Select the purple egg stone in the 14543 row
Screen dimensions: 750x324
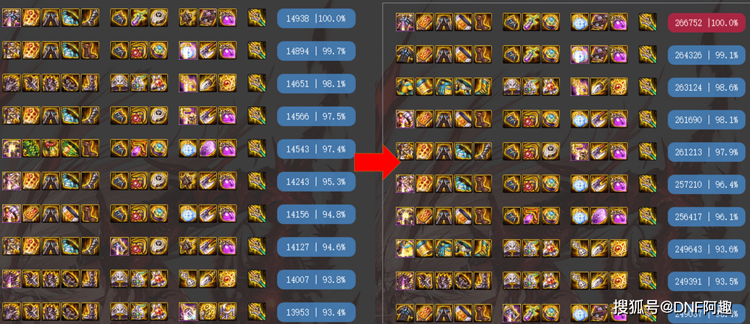[x=208, y=148]
